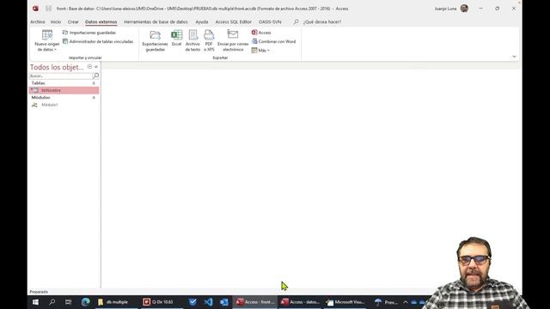Click the ¿Qué desea hacer? search box
550x309 pixels.
point(322,21)
